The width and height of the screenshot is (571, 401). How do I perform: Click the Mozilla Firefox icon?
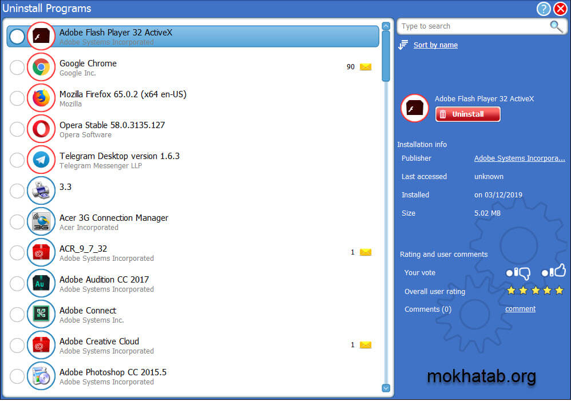click(41, 98)
